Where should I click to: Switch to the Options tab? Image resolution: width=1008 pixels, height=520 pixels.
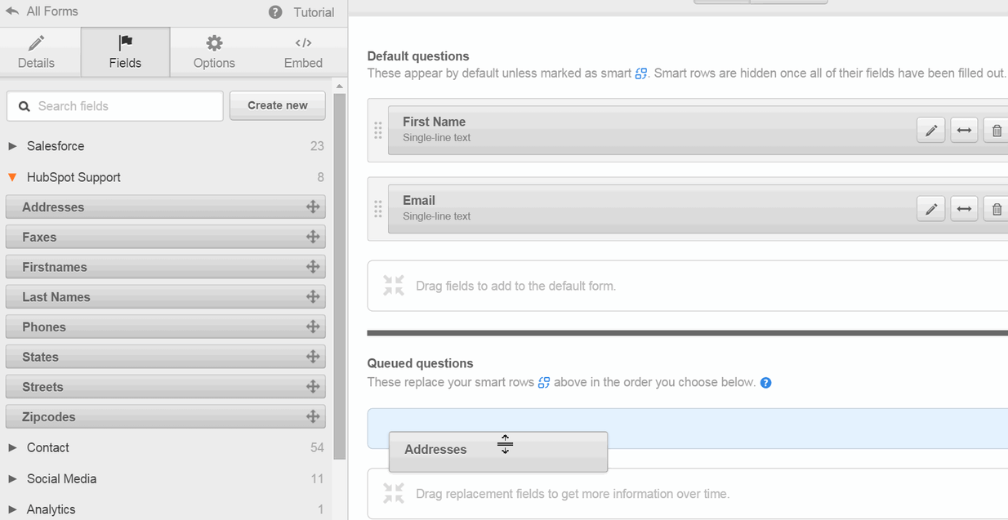214,51
